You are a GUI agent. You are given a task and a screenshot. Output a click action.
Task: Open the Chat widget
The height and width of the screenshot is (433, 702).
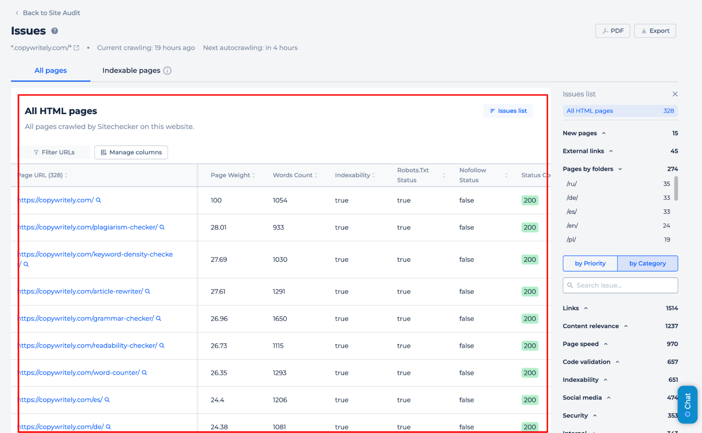[x=687, y=405]
